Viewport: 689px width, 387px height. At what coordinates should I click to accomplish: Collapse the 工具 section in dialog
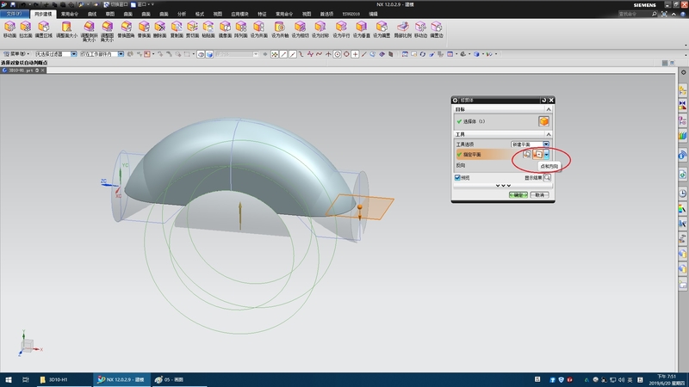(x=548, y=134)
